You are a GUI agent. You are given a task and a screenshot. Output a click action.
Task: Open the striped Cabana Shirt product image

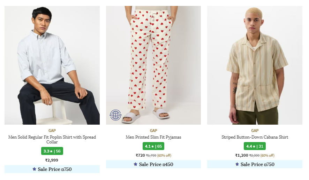[255, 65]
